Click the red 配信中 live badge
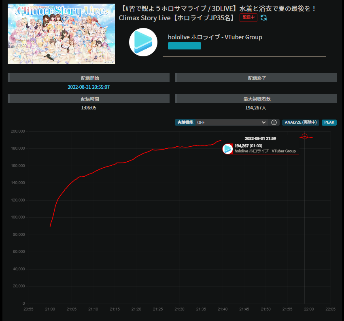The width and height of the screenshot is (344, 321). pos(248,17)
